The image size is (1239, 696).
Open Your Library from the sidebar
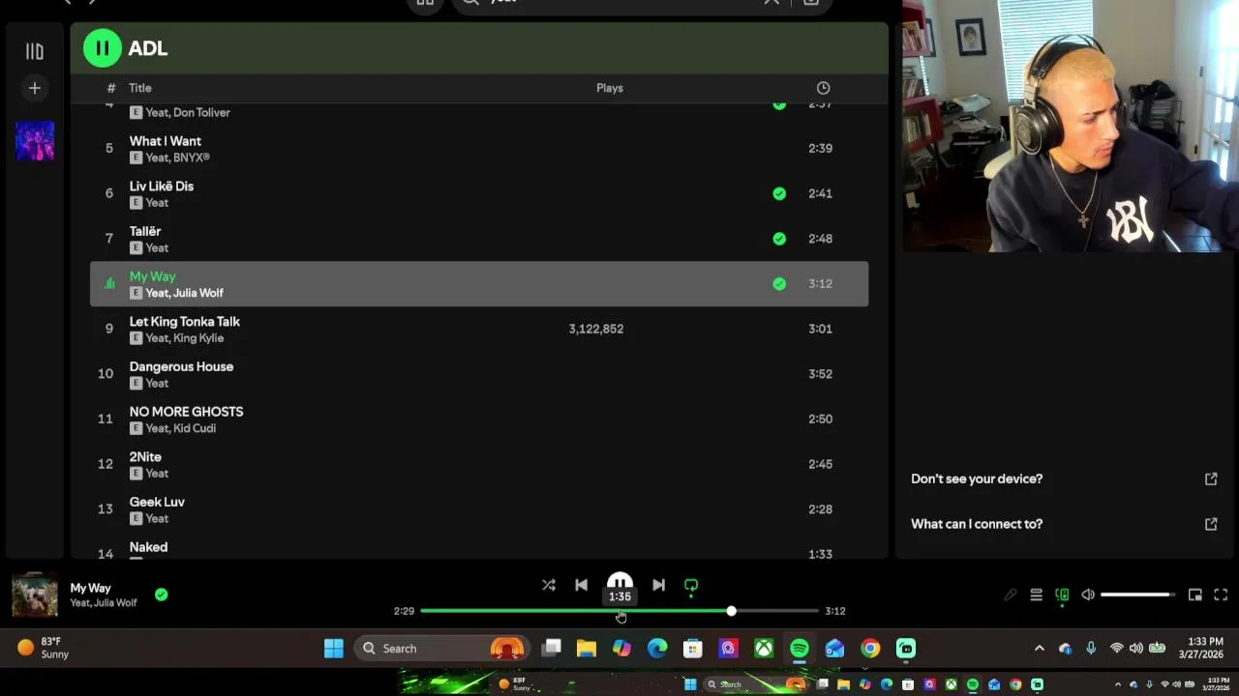click(35, 51)
